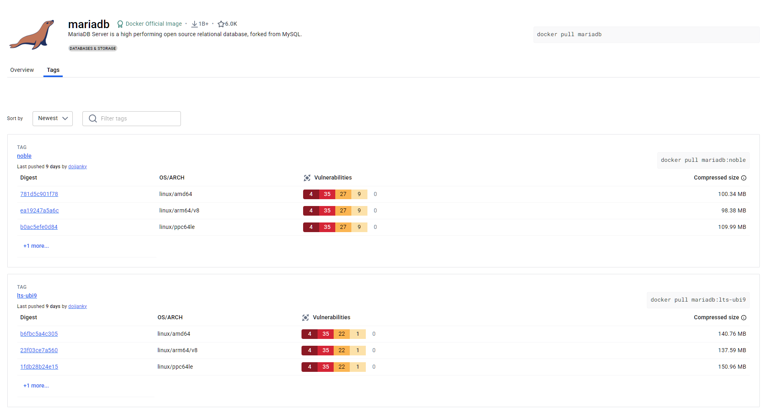Click the 137.59 MB size value
The width and height of the screenshot is (763, 410).
[x=732, y=350]
